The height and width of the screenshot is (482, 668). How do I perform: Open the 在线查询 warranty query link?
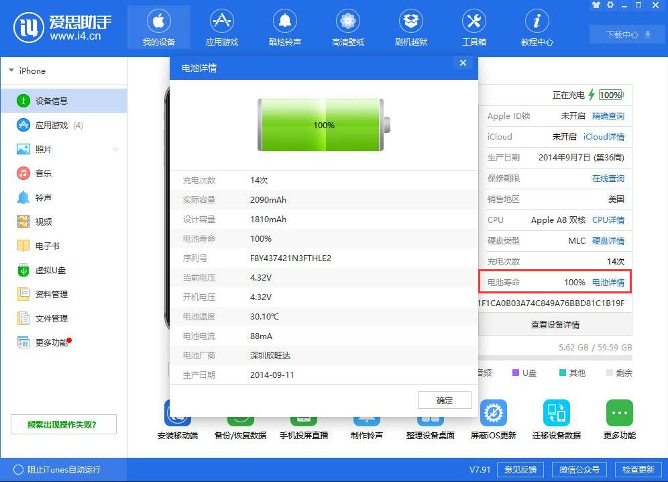(608, 178)
